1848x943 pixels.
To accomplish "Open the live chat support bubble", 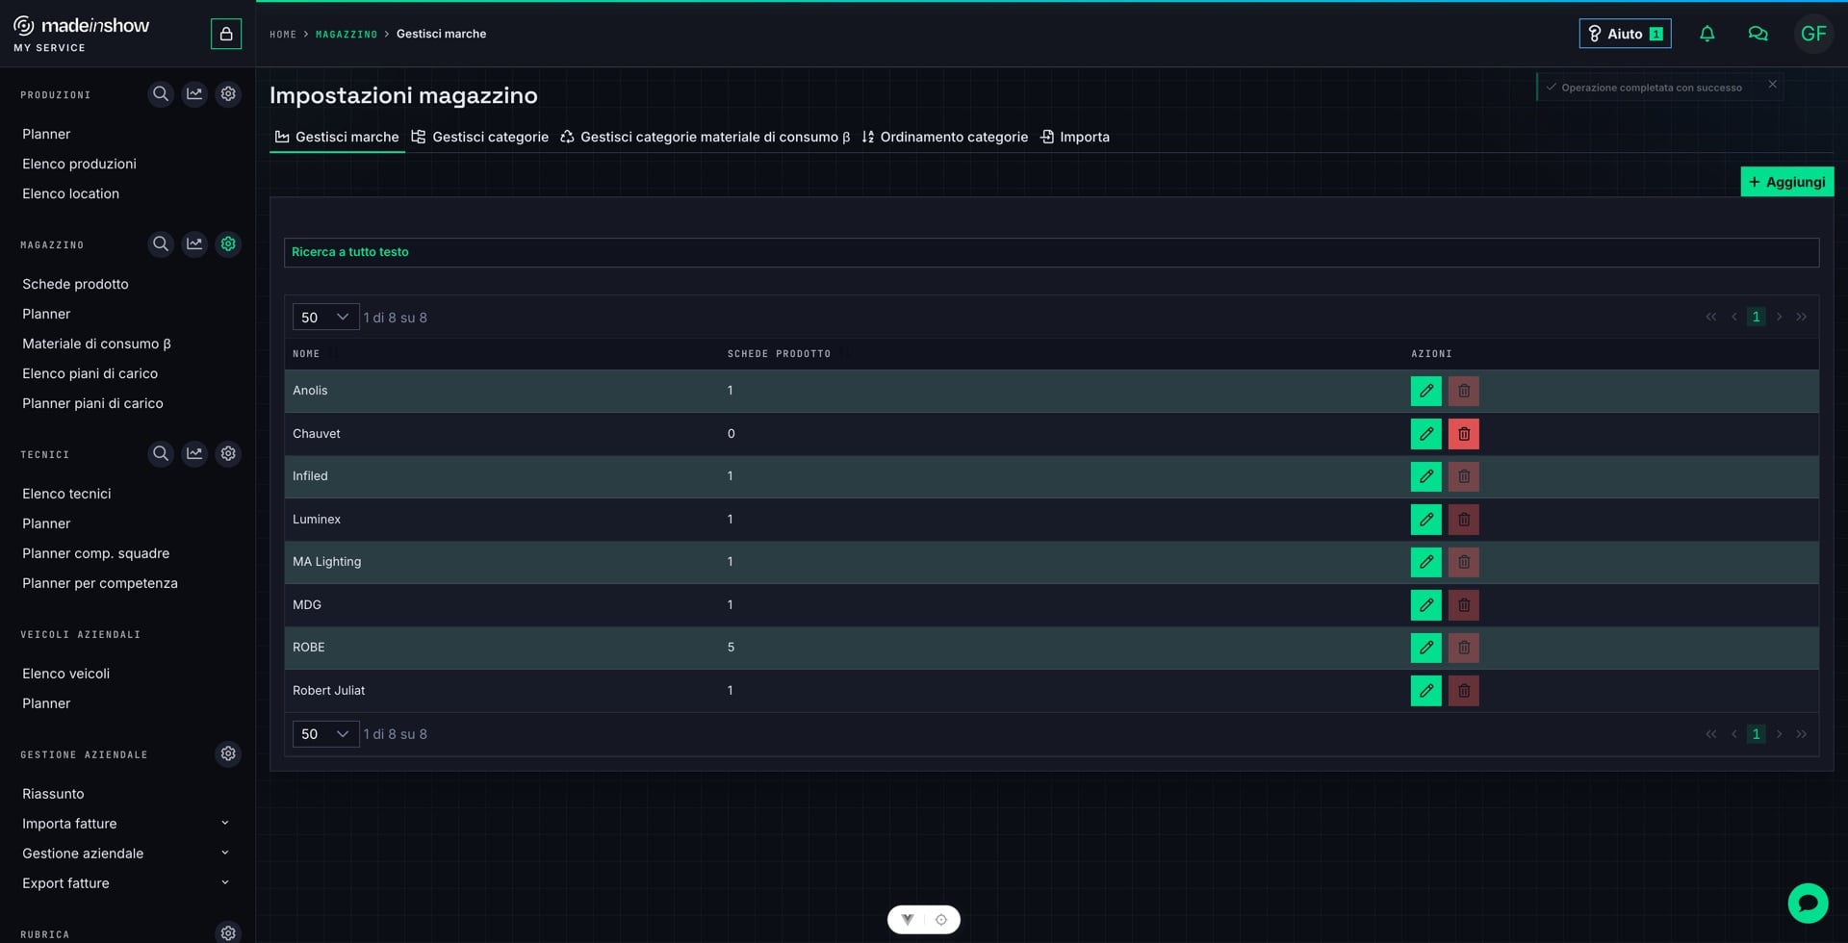I will [1808, 904].
